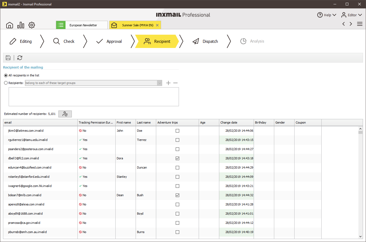Sort by Change date column header
Screen dimensions: 366x242
click(x=237, y=122)
